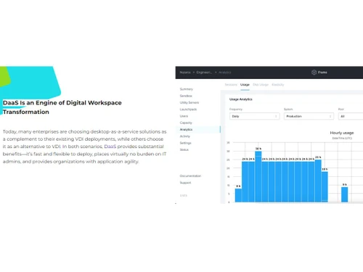Click the tallest 30 h usage bar
This screenshot has width=363, height=272.
pos(258,176)
